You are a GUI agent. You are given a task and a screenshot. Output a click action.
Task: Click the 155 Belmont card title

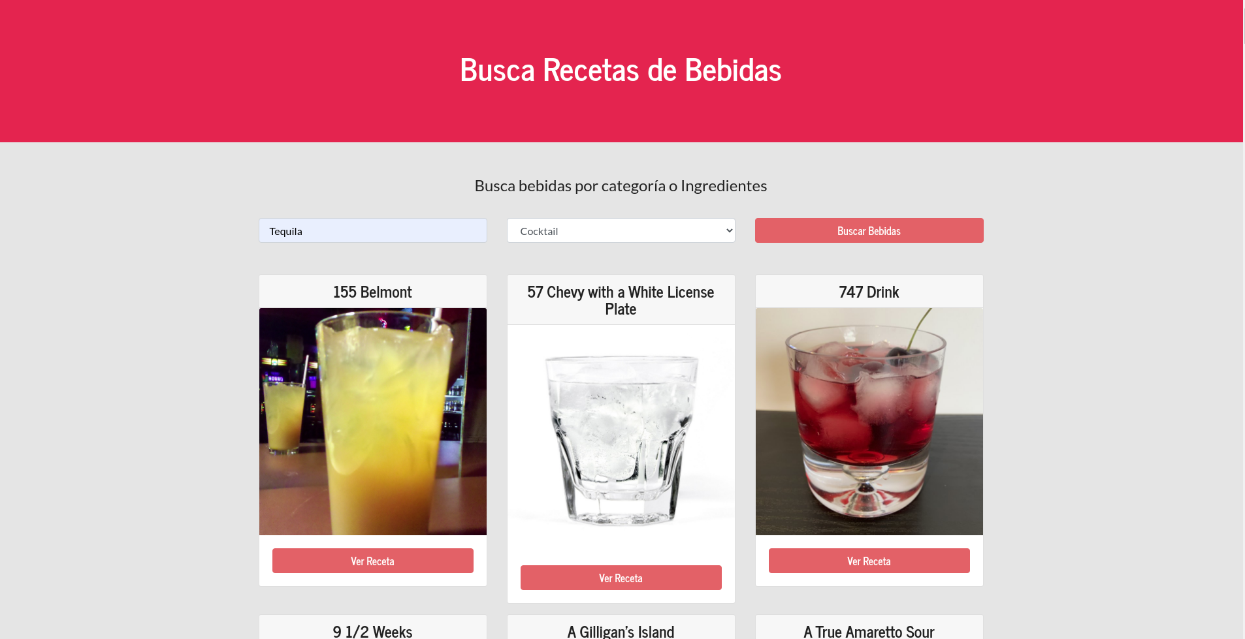coord(372,292)
